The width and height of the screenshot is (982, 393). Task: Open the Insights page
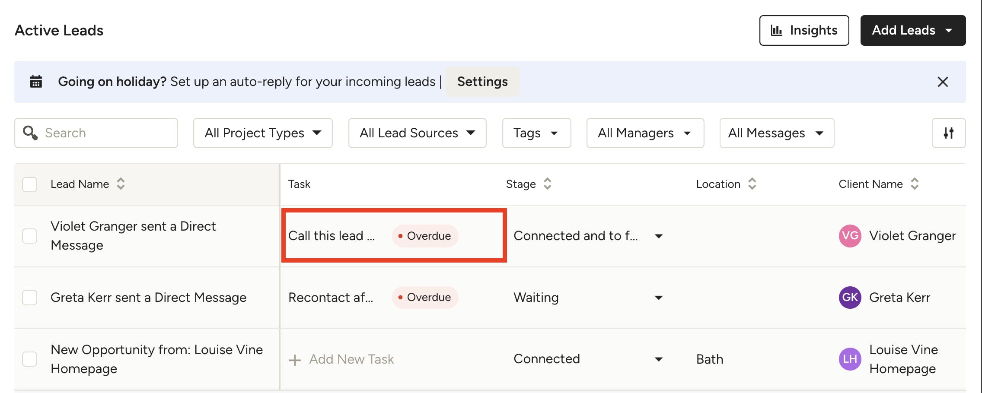804,30
